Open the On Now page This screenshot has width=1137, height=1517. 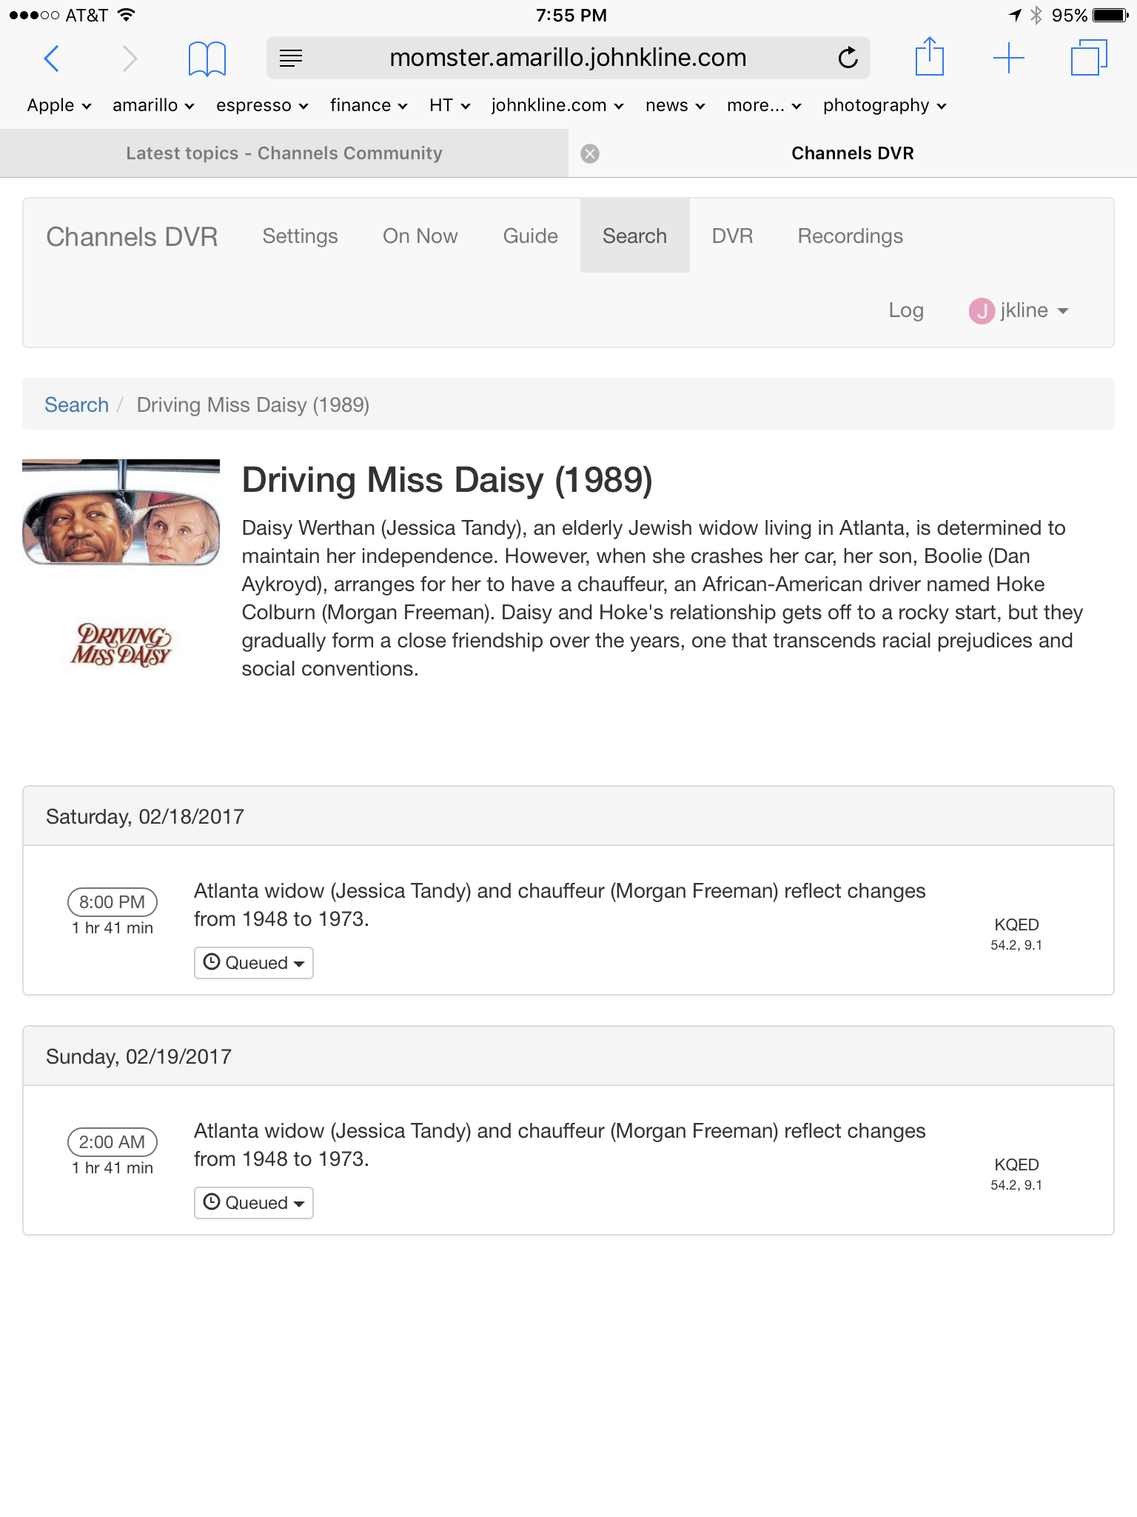click(420, 236)
